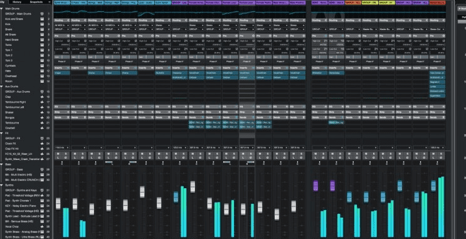Click the GROUP - Main Drums group icon
This screenshot has width=466, height=239.
tap(42, 14)
